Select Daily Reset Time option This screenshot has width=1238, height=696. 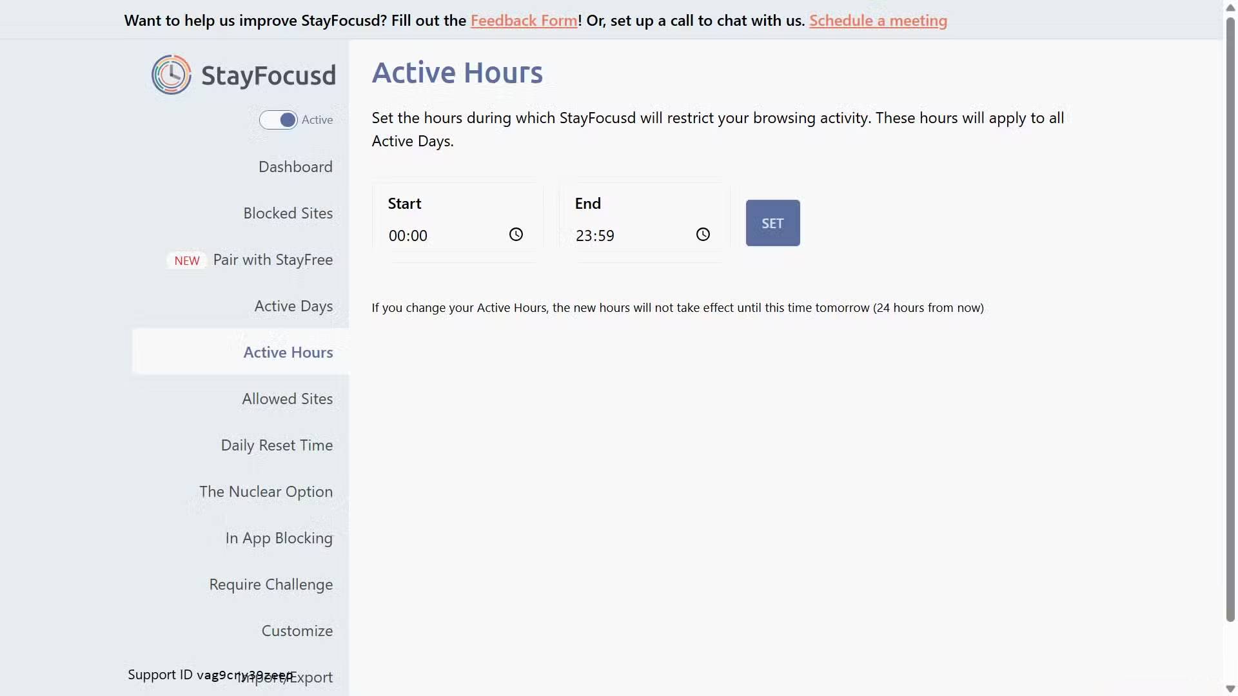pos(277,445)
